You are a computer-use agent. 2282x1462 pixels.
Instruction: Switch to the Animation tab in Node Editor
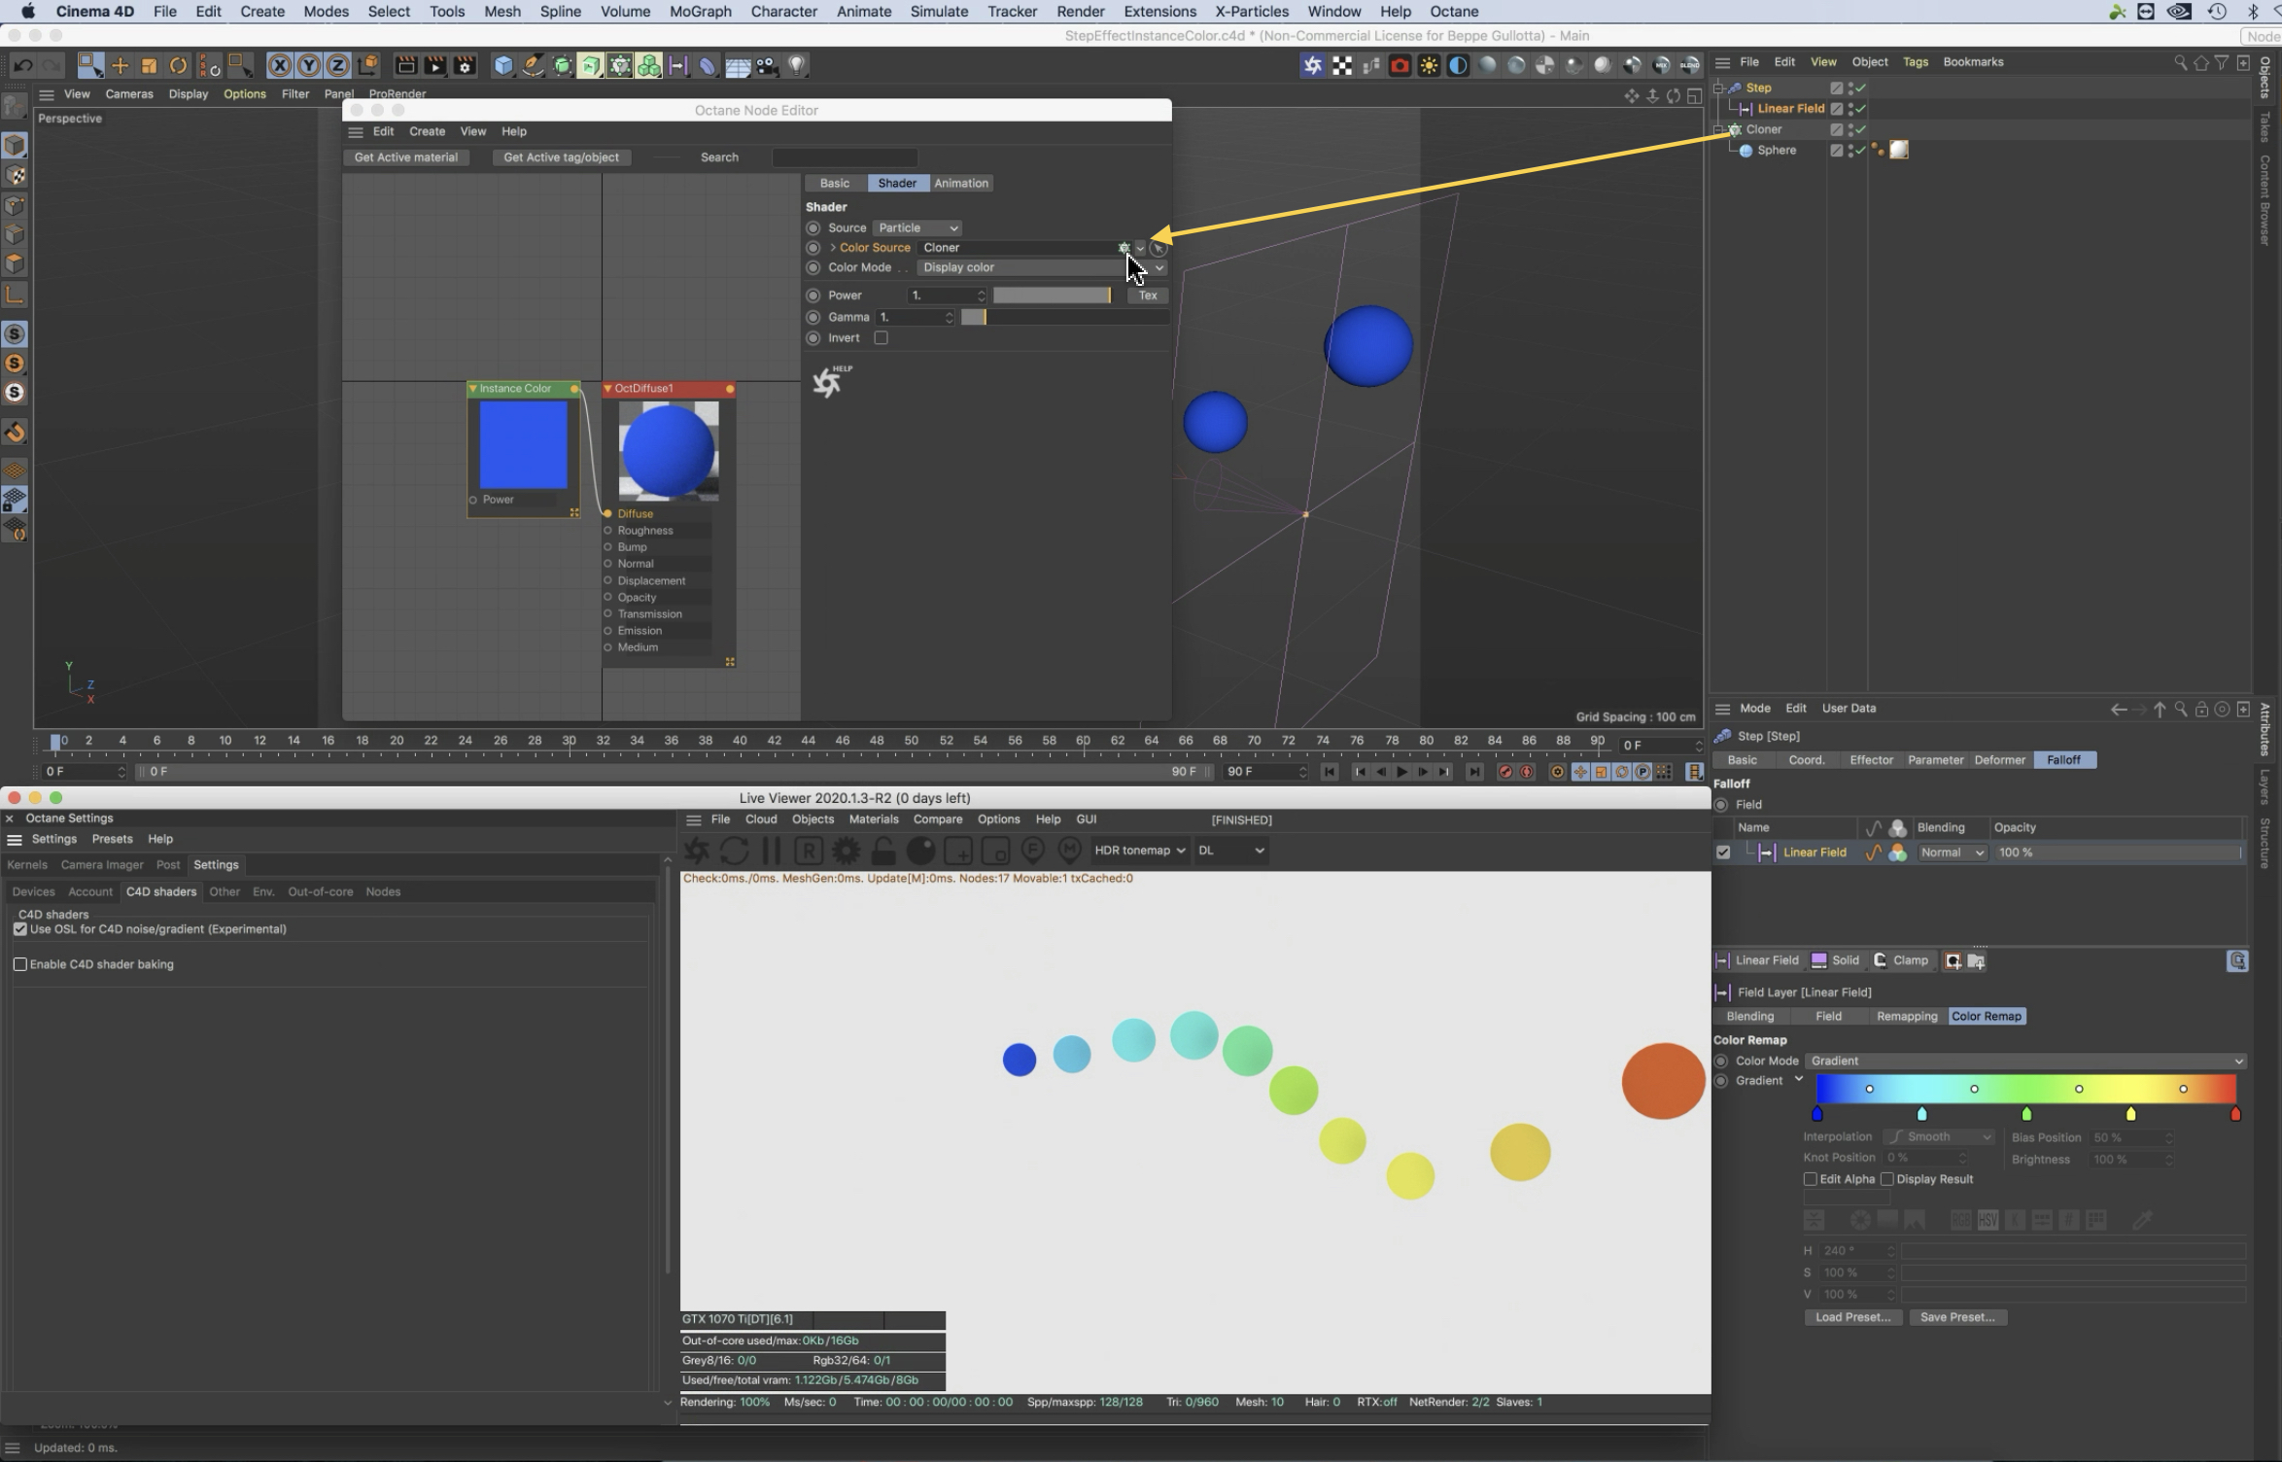point(960,183)
